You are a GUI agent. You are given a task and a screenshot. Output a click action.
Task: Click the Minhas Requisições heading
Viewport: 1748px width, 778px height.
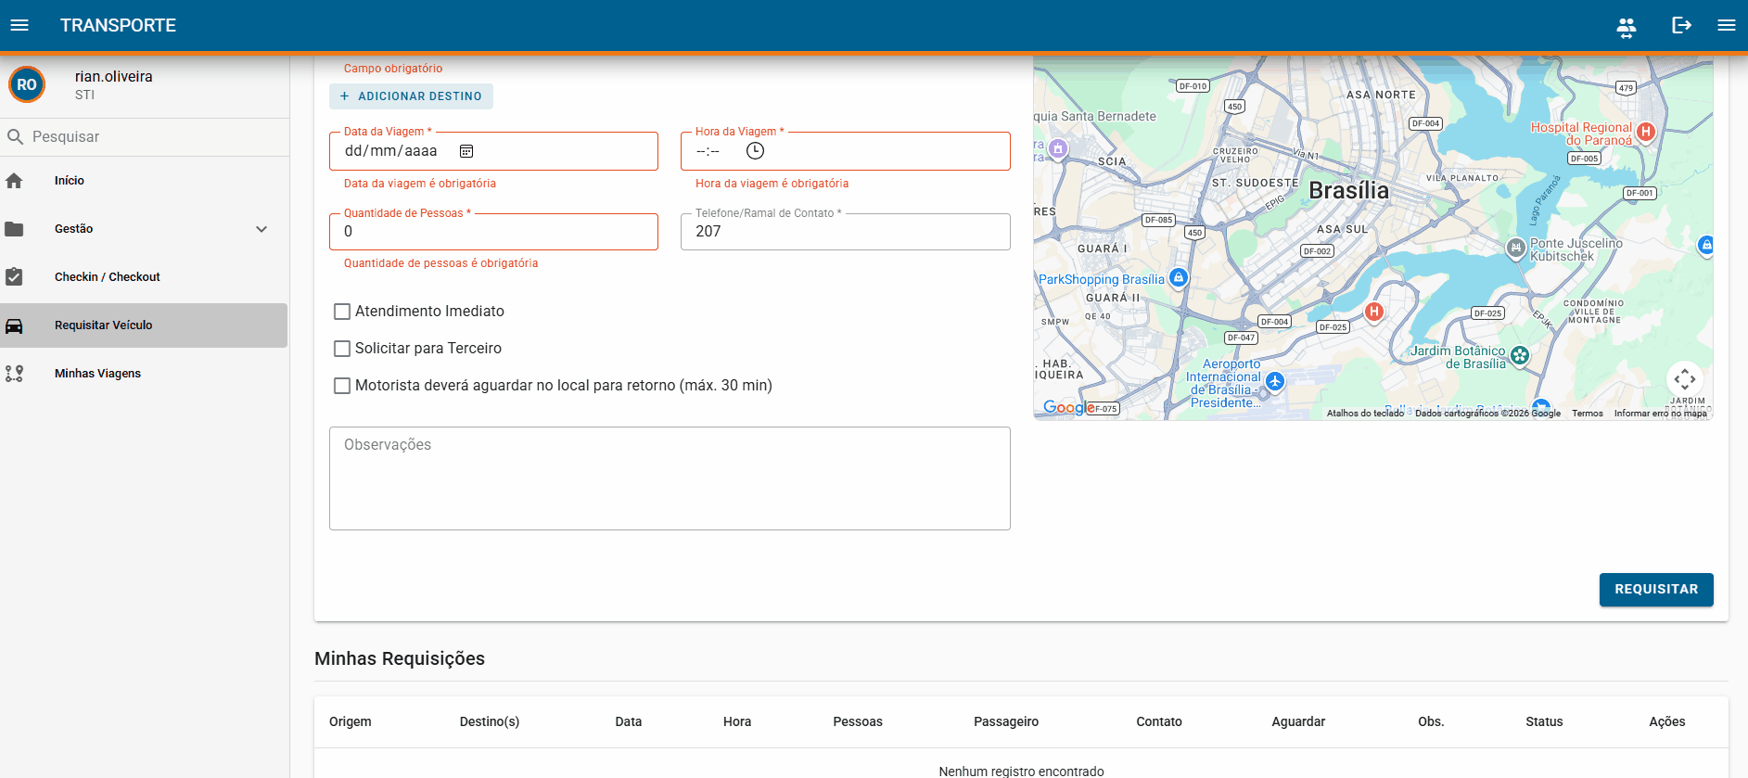pos(400,658)
